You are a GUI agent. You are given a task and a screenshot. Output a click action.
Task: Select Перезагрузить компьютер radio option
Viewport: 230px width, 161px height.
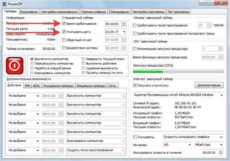[32, 63]
